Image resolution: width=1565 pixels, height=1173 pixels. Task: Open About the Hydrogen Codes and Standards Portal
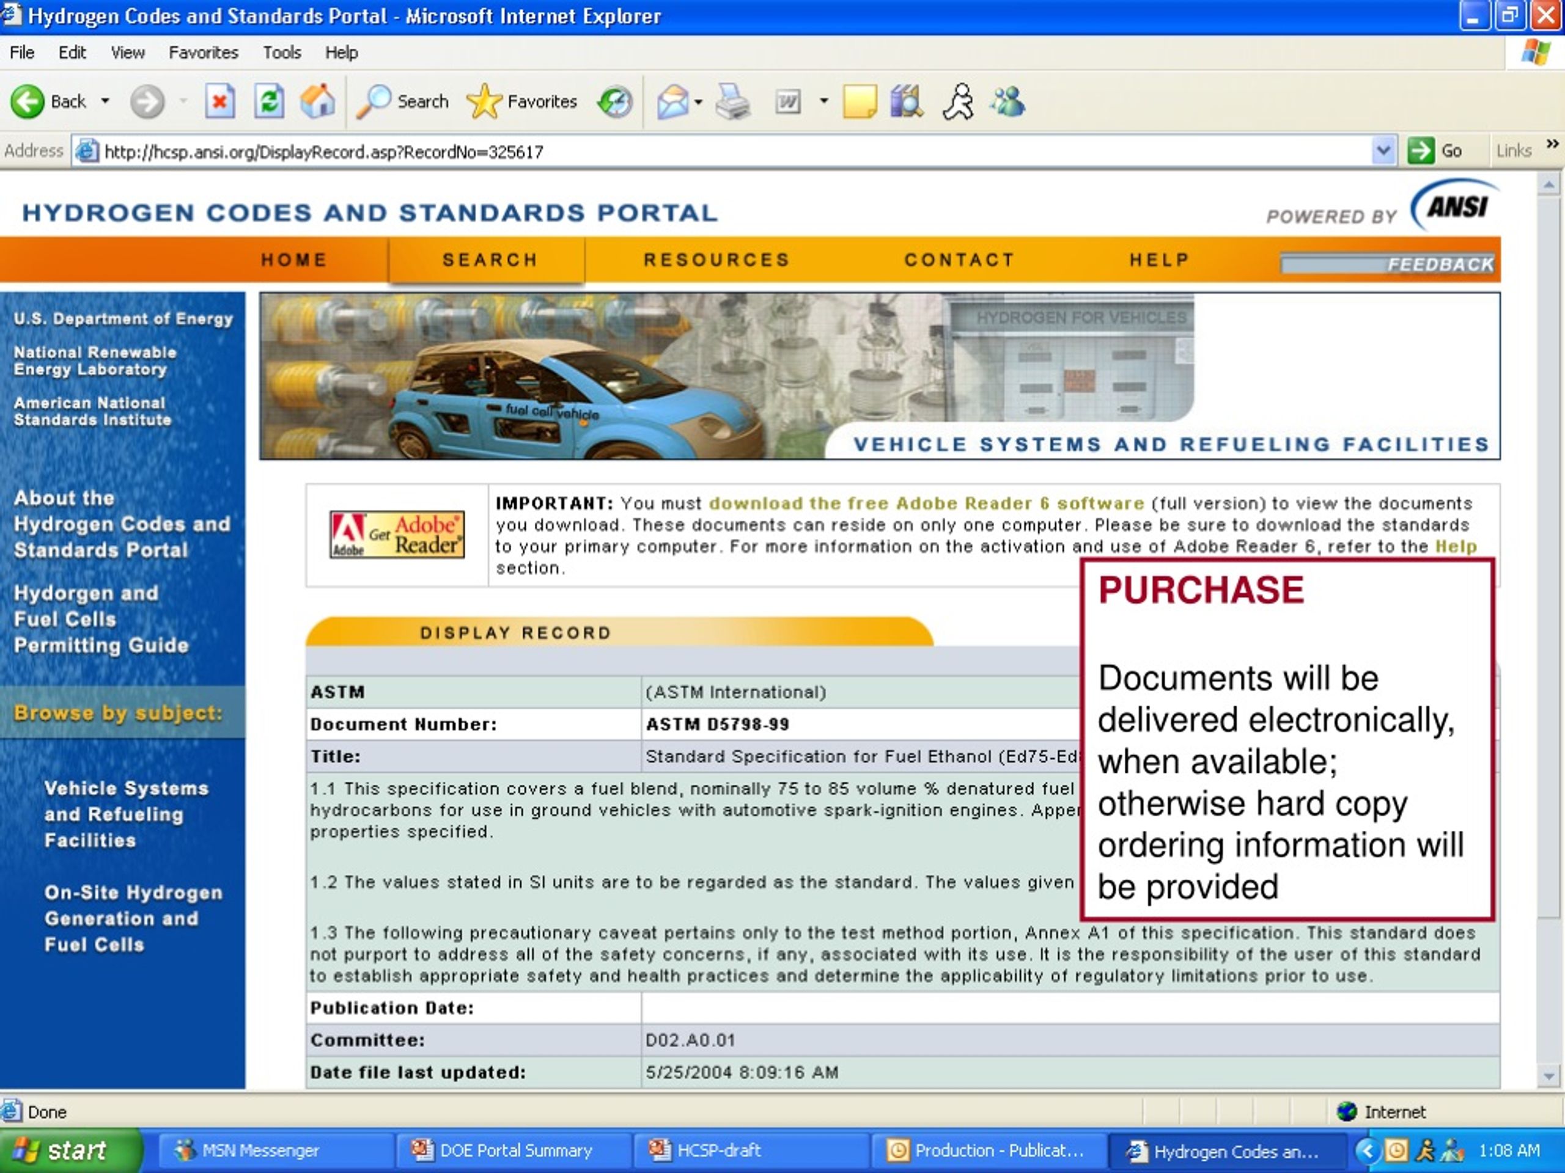click(x=122, y=524)
